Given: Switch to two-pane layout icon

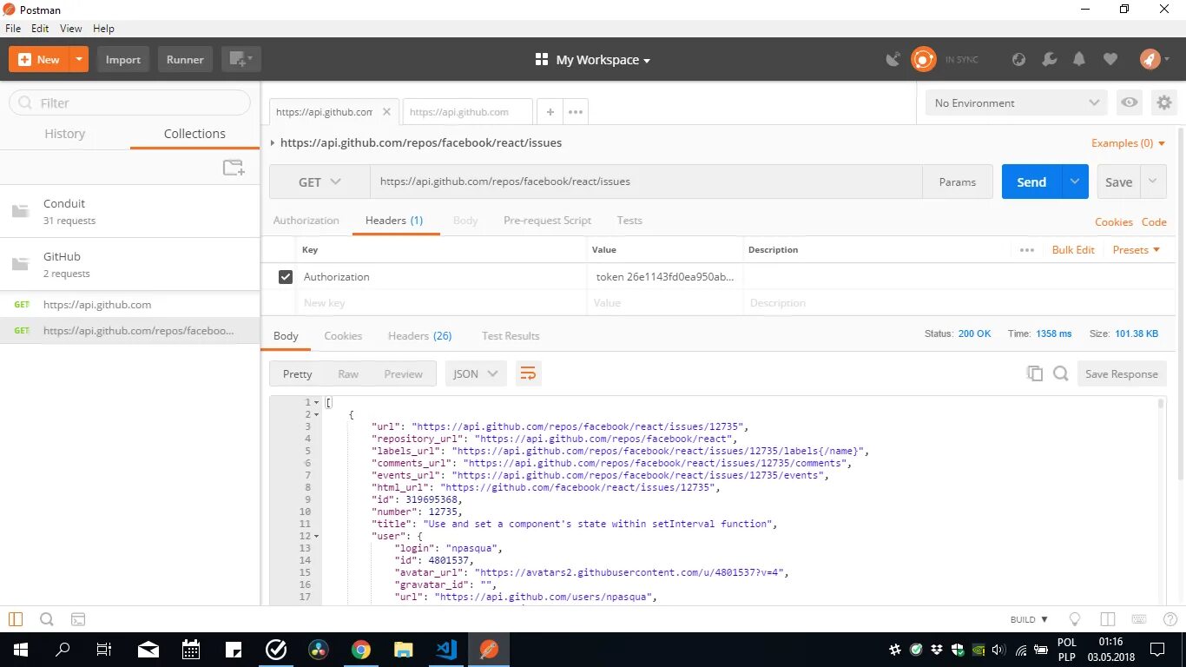Looking at the screenshot, I should point(1107,619).
